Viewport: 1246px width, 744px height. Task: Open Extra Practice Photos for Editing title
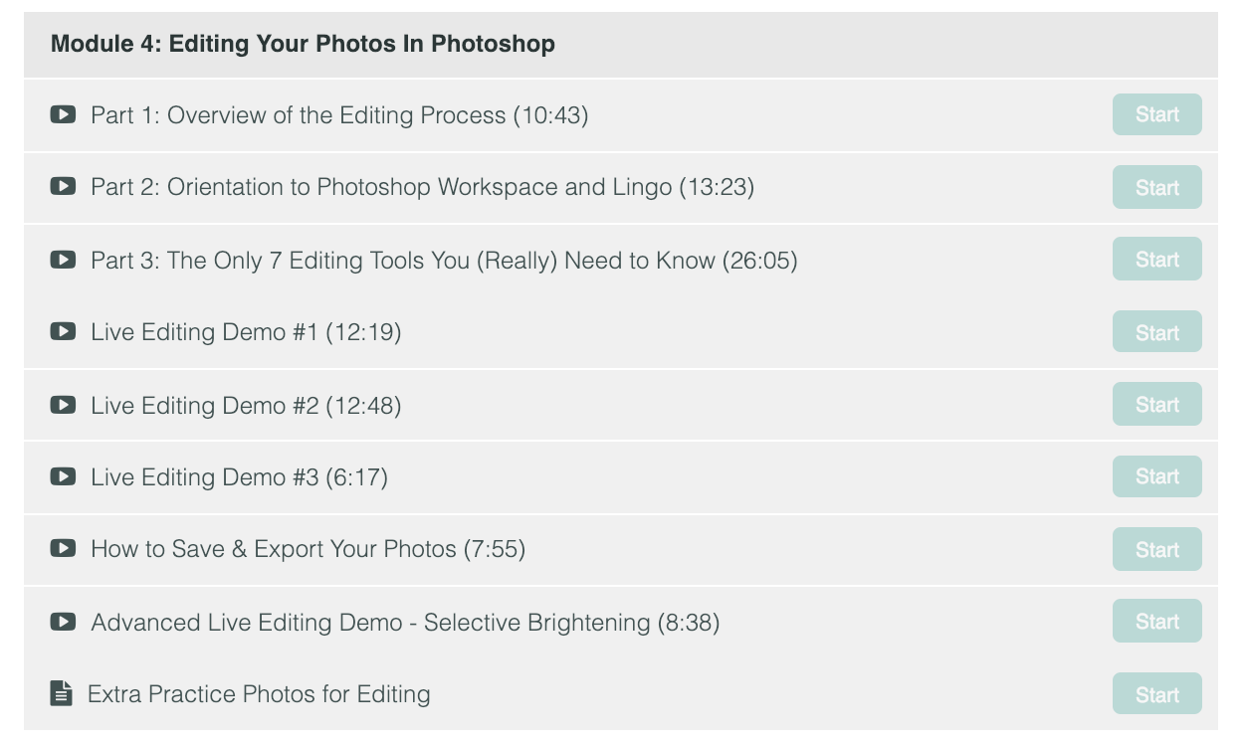(259, 694)
